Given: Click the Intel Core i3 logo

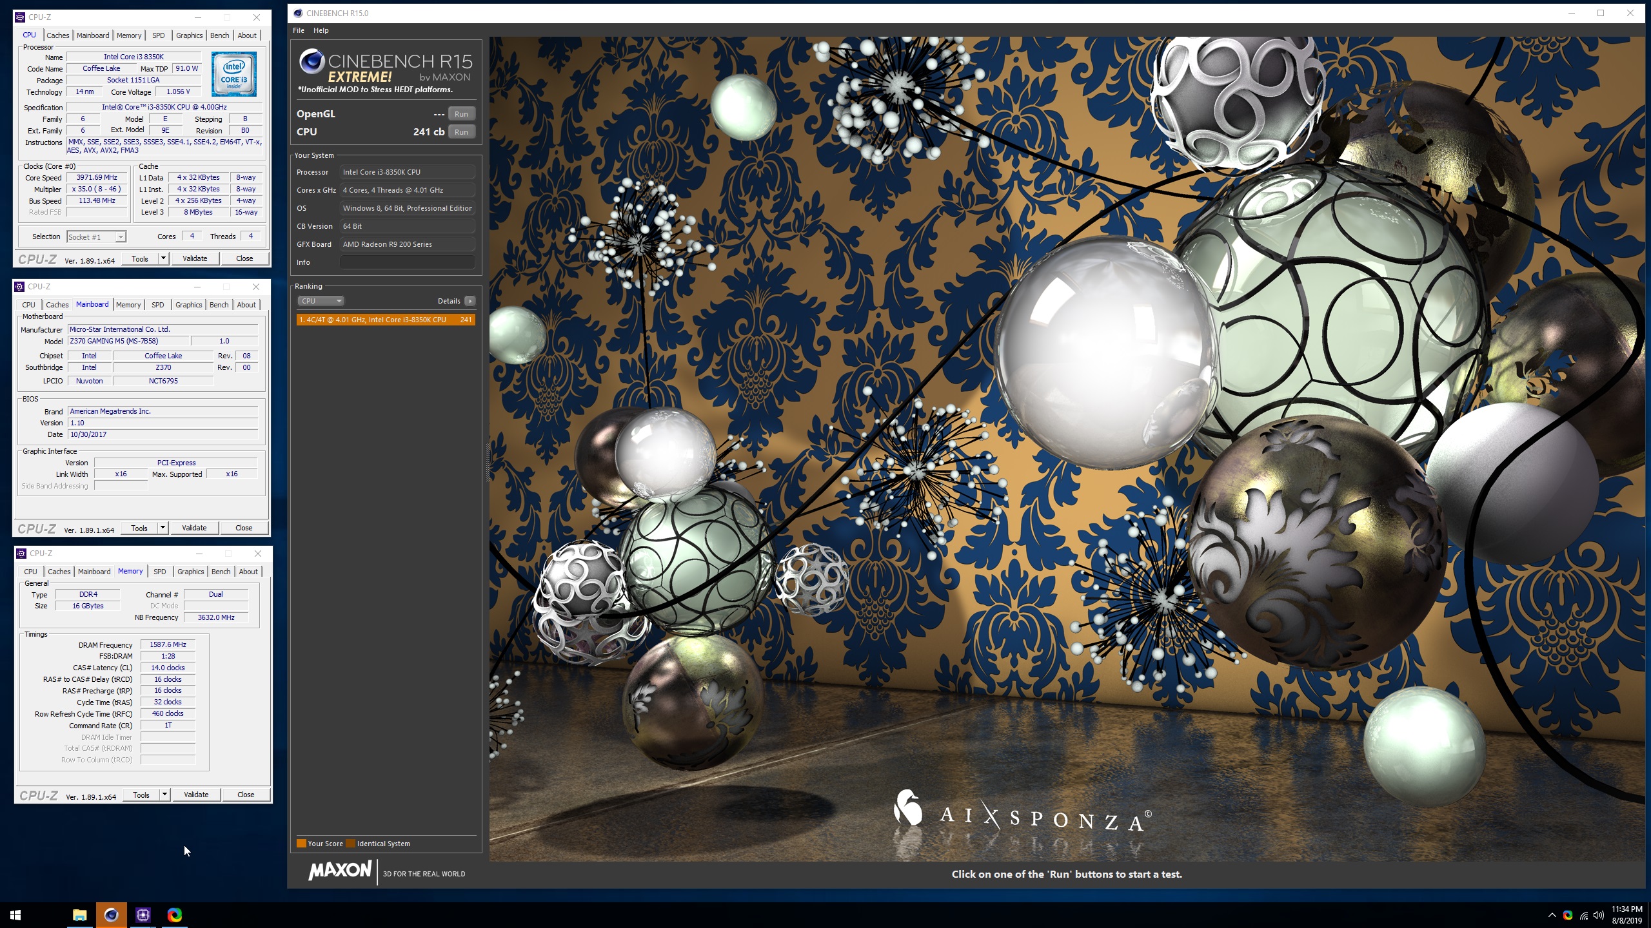Looking at the screenshot, I should tap(234, 74).
